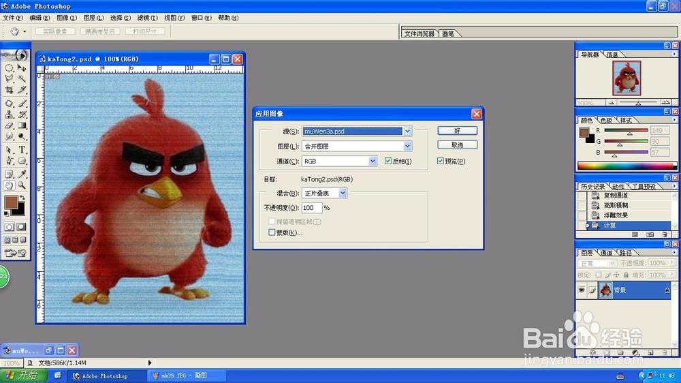Click the 好 OK button
The width and height of the screenshot is (681, 383).
coord(458,130)
